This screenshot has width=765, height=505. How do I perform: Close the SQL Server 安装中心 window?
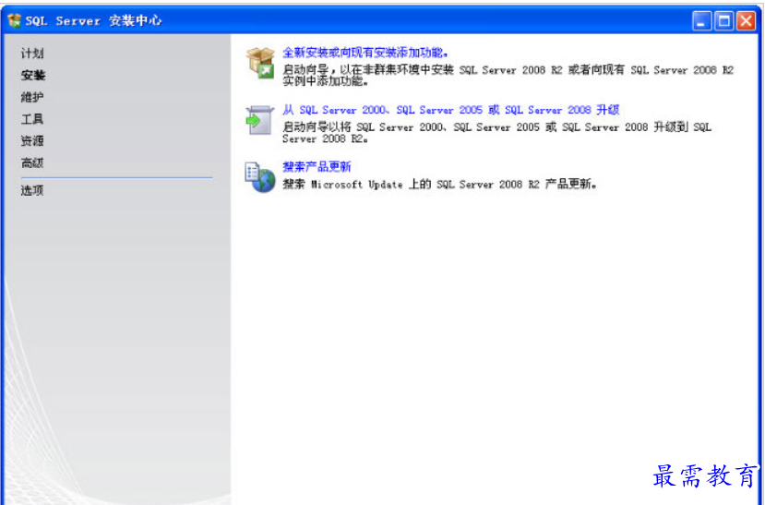746,21
